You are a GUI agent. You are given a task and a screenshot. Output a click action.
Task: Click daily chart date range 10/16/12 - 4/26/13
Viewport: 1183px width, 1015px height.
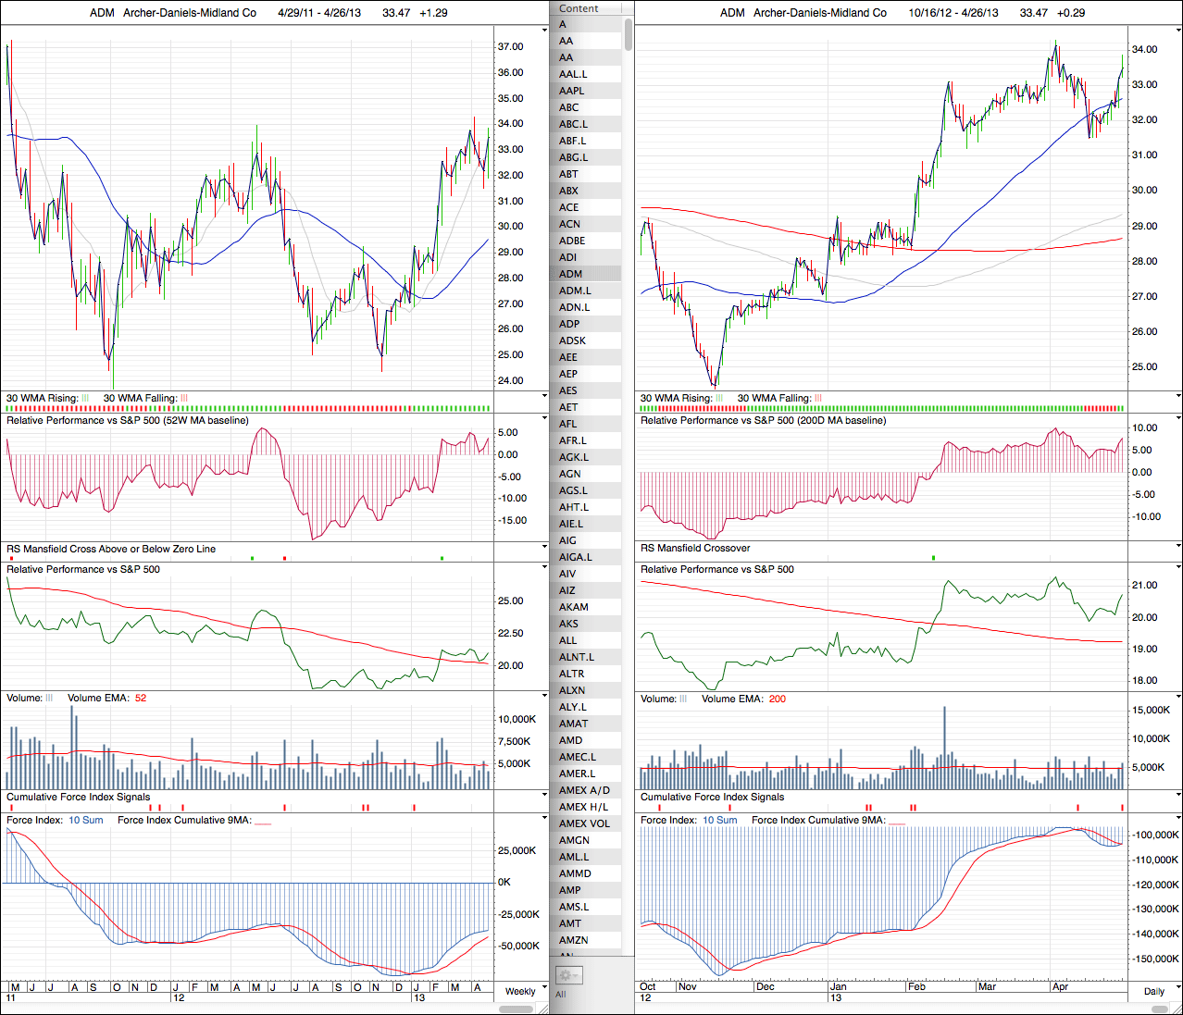953,13
